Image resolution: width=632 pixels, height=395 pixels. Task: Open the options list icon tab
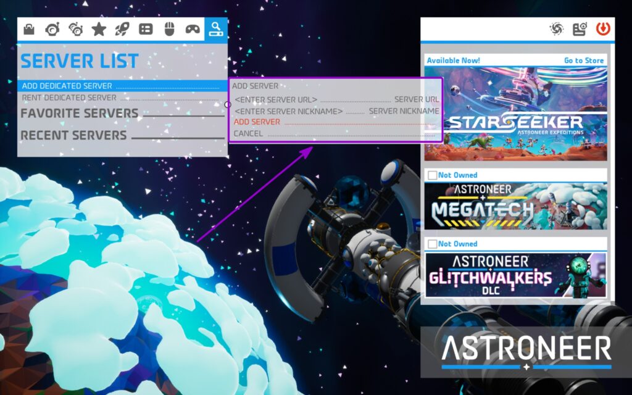click(x=146, y=29)
